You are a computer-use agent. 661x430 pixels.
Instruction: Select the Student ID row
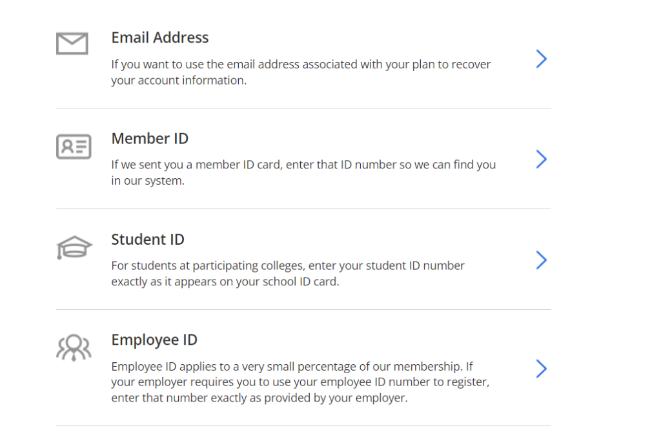(x=303, y=258)
